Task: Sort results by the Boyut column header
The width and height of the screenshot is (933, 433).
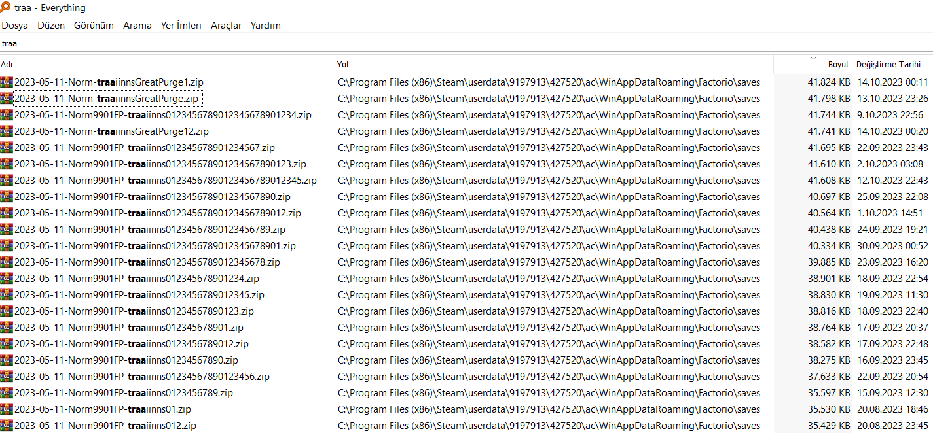Action: click(813, 65)
